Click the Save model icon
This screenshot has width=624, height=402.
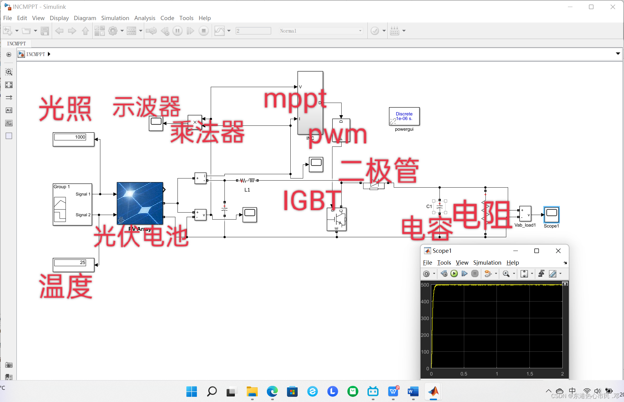(45, 31)
